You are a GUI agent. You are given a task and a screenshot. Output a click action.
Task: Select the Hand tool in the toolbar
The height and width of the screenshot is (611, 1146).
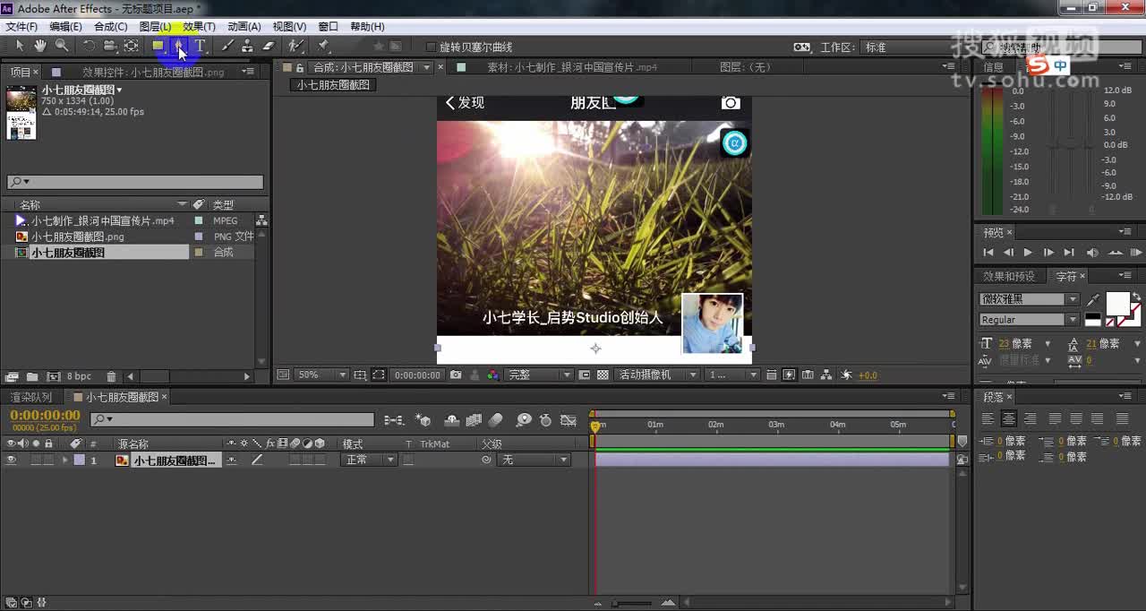pyautogui.click(x=39, y=47)
